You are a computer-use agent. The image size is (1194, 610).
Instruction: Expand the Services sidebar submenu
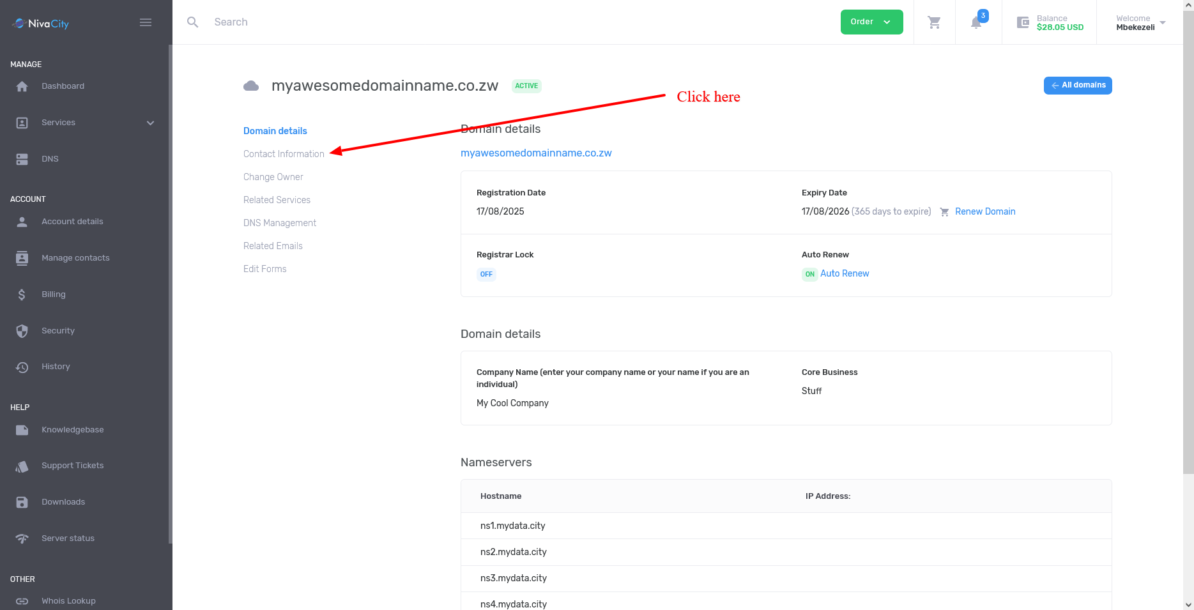click(150, 123)
